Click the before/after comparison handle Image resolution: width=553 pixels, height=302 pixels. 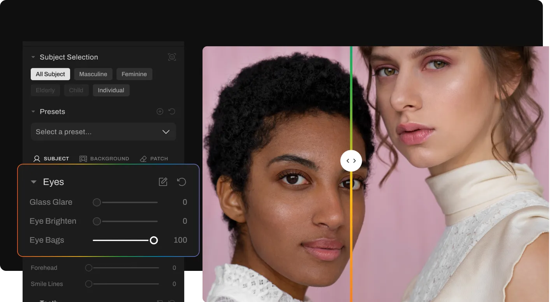[x=351, y=161]
